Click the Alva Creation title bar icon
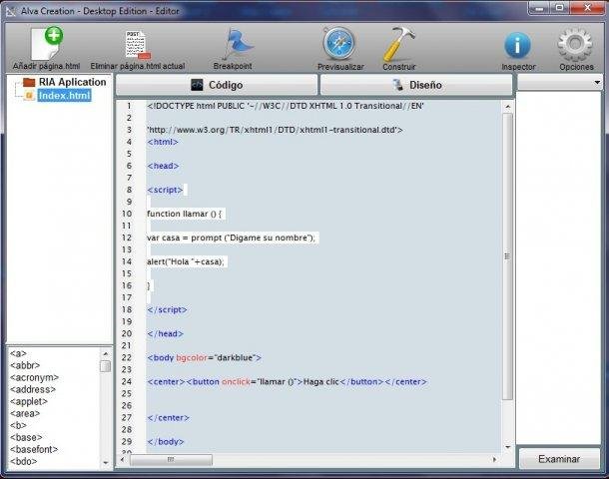 pyautogui.click(x=11, y=11)
